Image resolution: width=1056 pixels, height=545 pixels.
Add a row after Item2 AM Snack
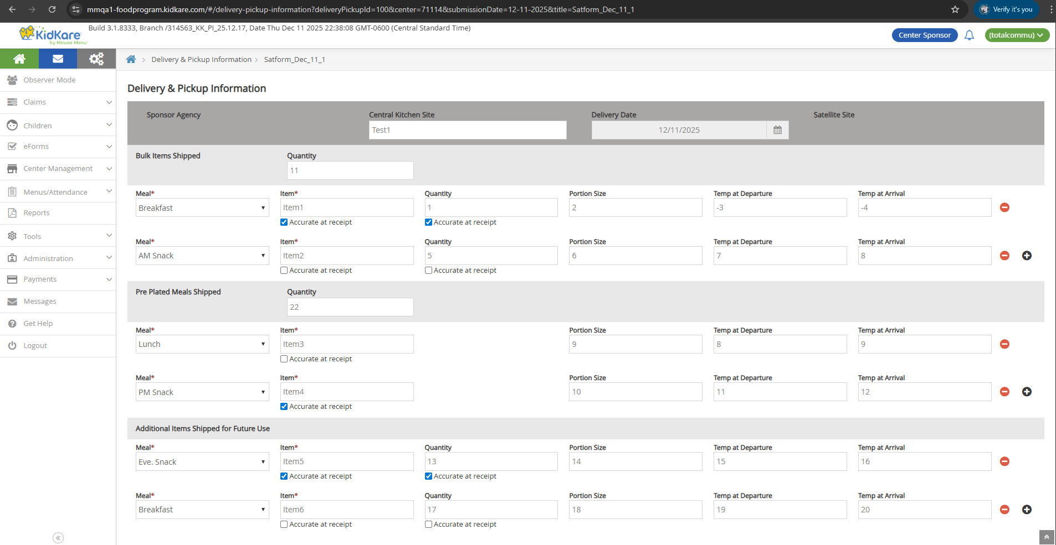(1027, 256)
